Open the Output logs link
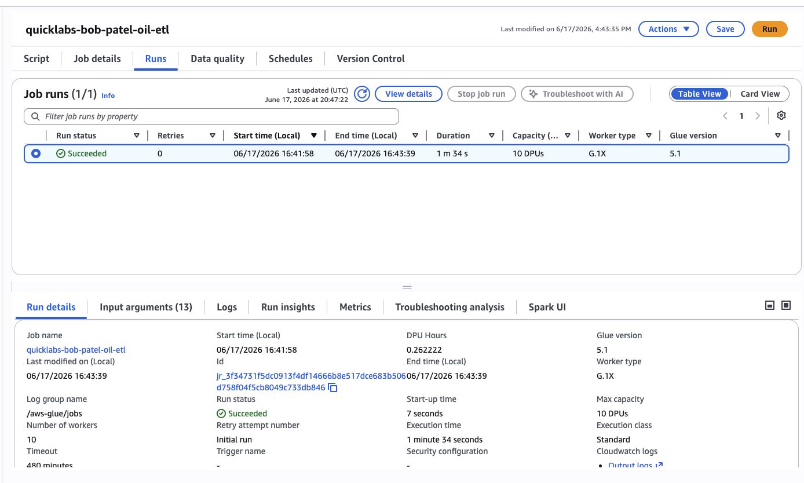 click(635, 466)
